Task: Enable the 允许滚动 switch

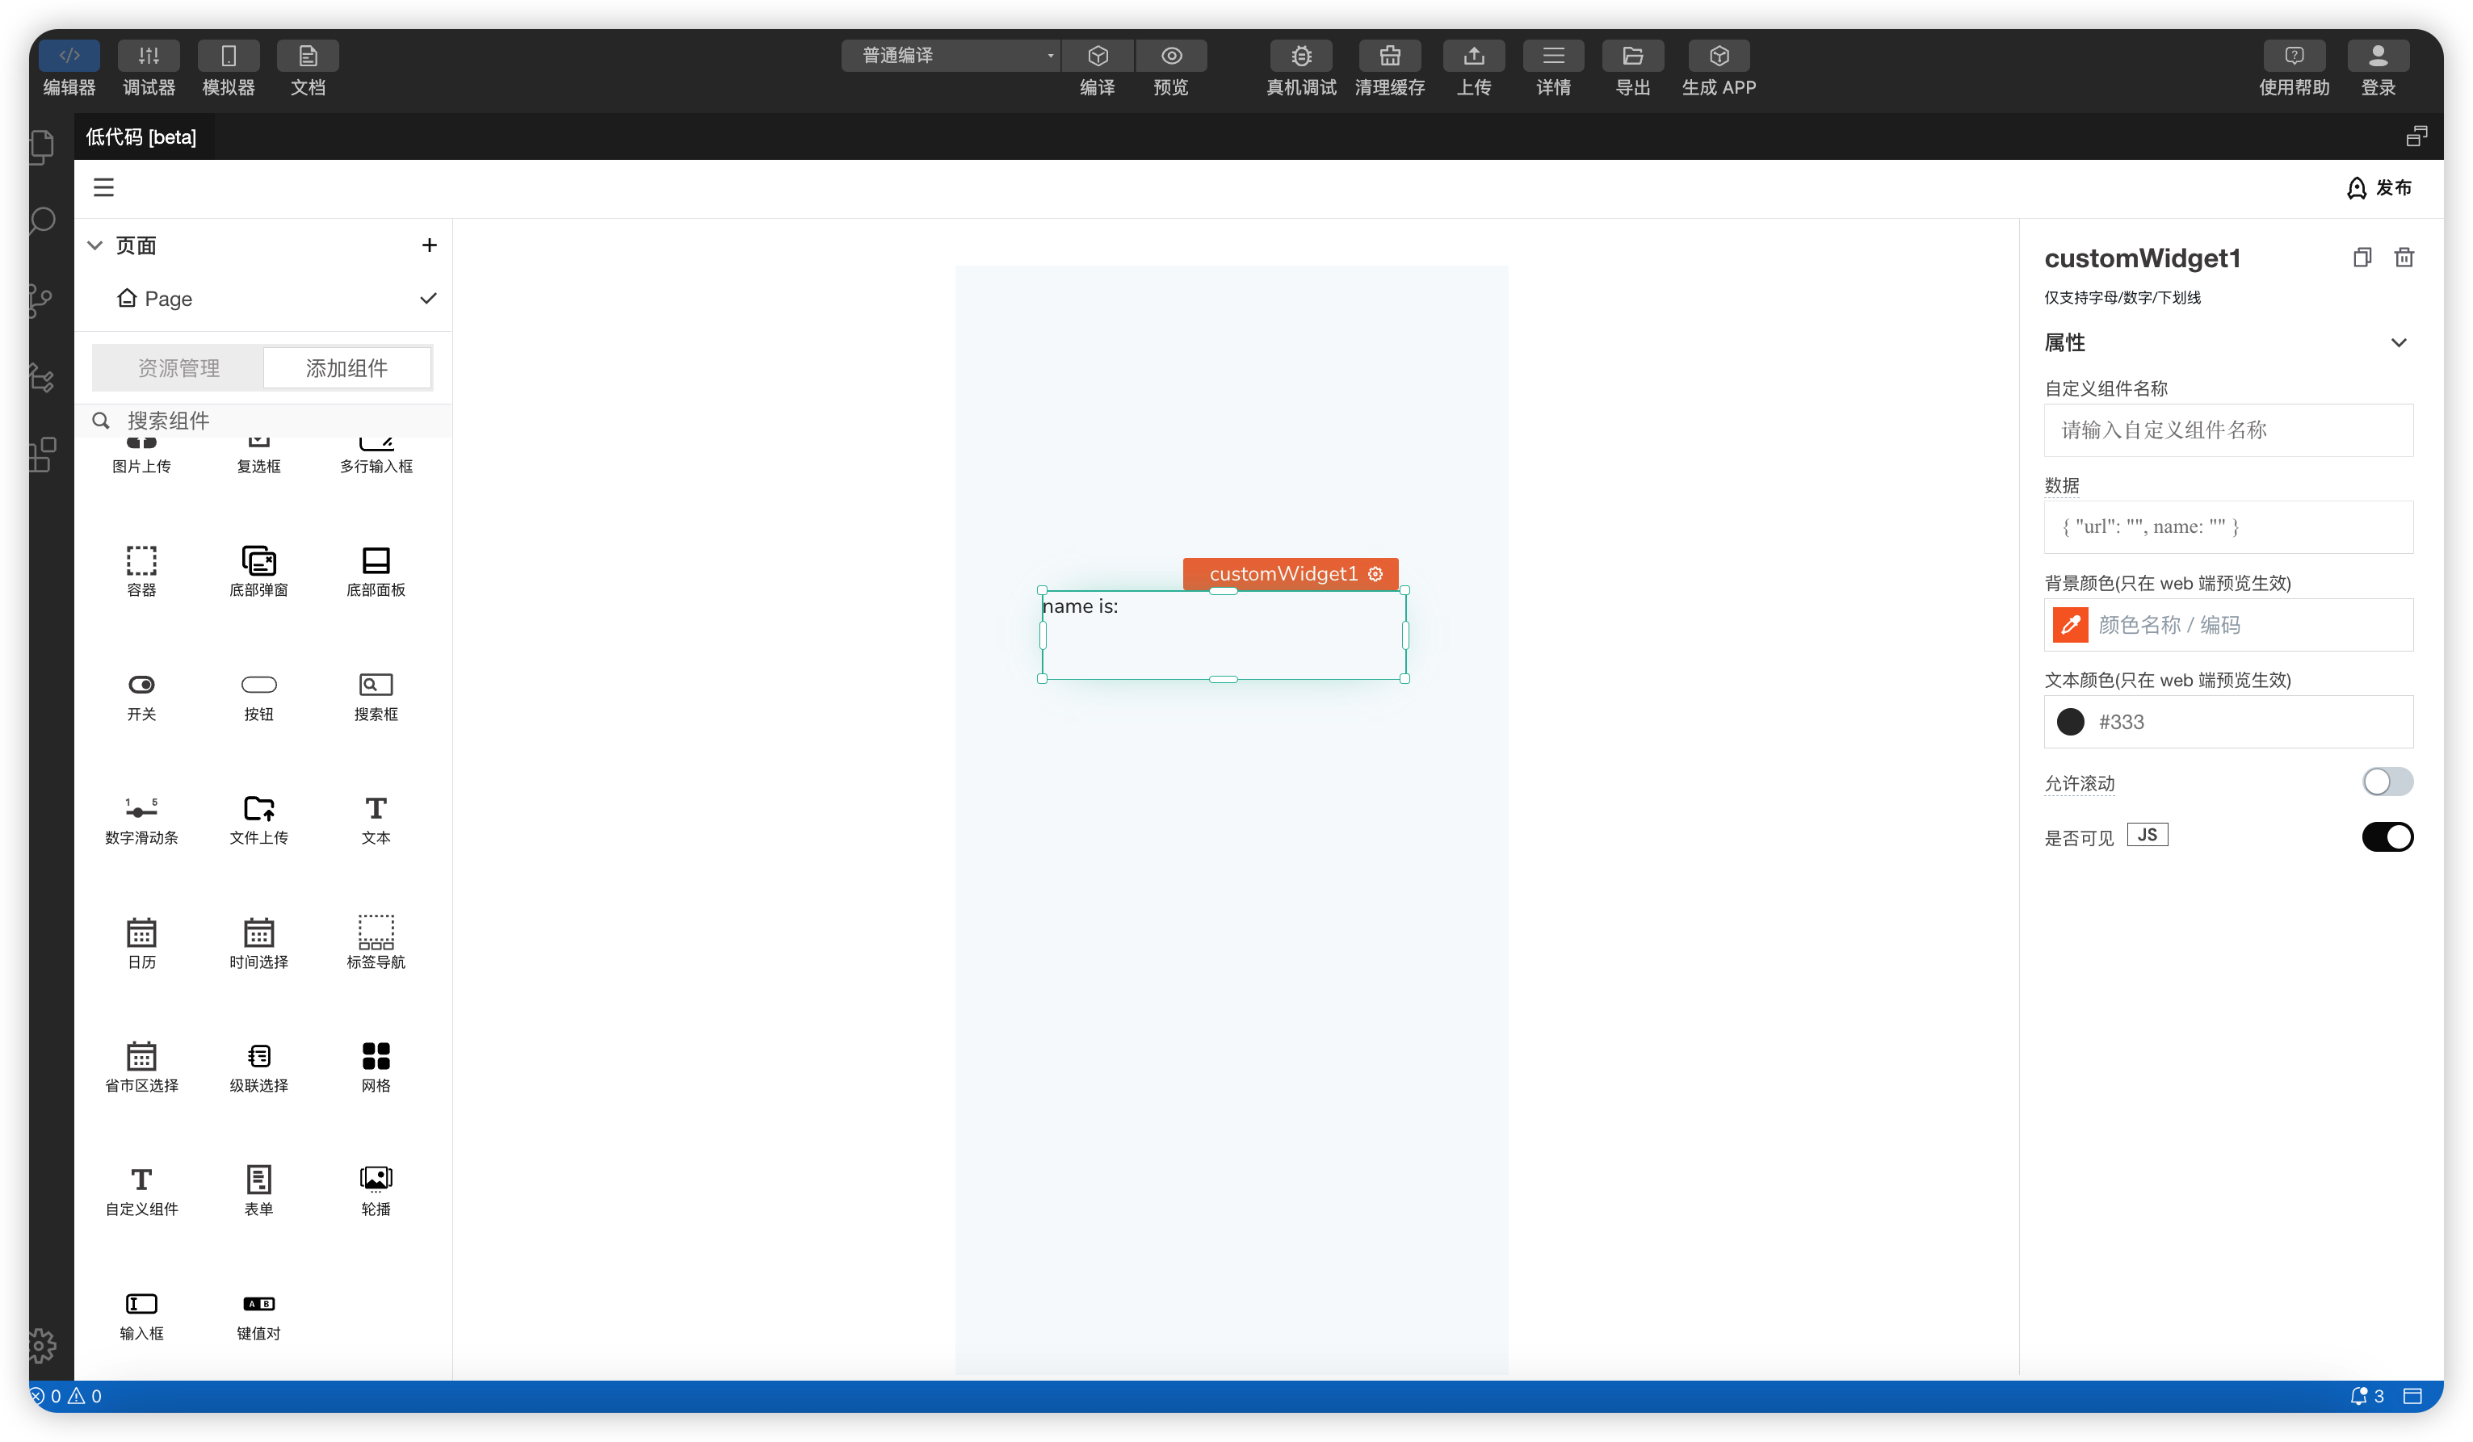Action: click(2387, 782)
